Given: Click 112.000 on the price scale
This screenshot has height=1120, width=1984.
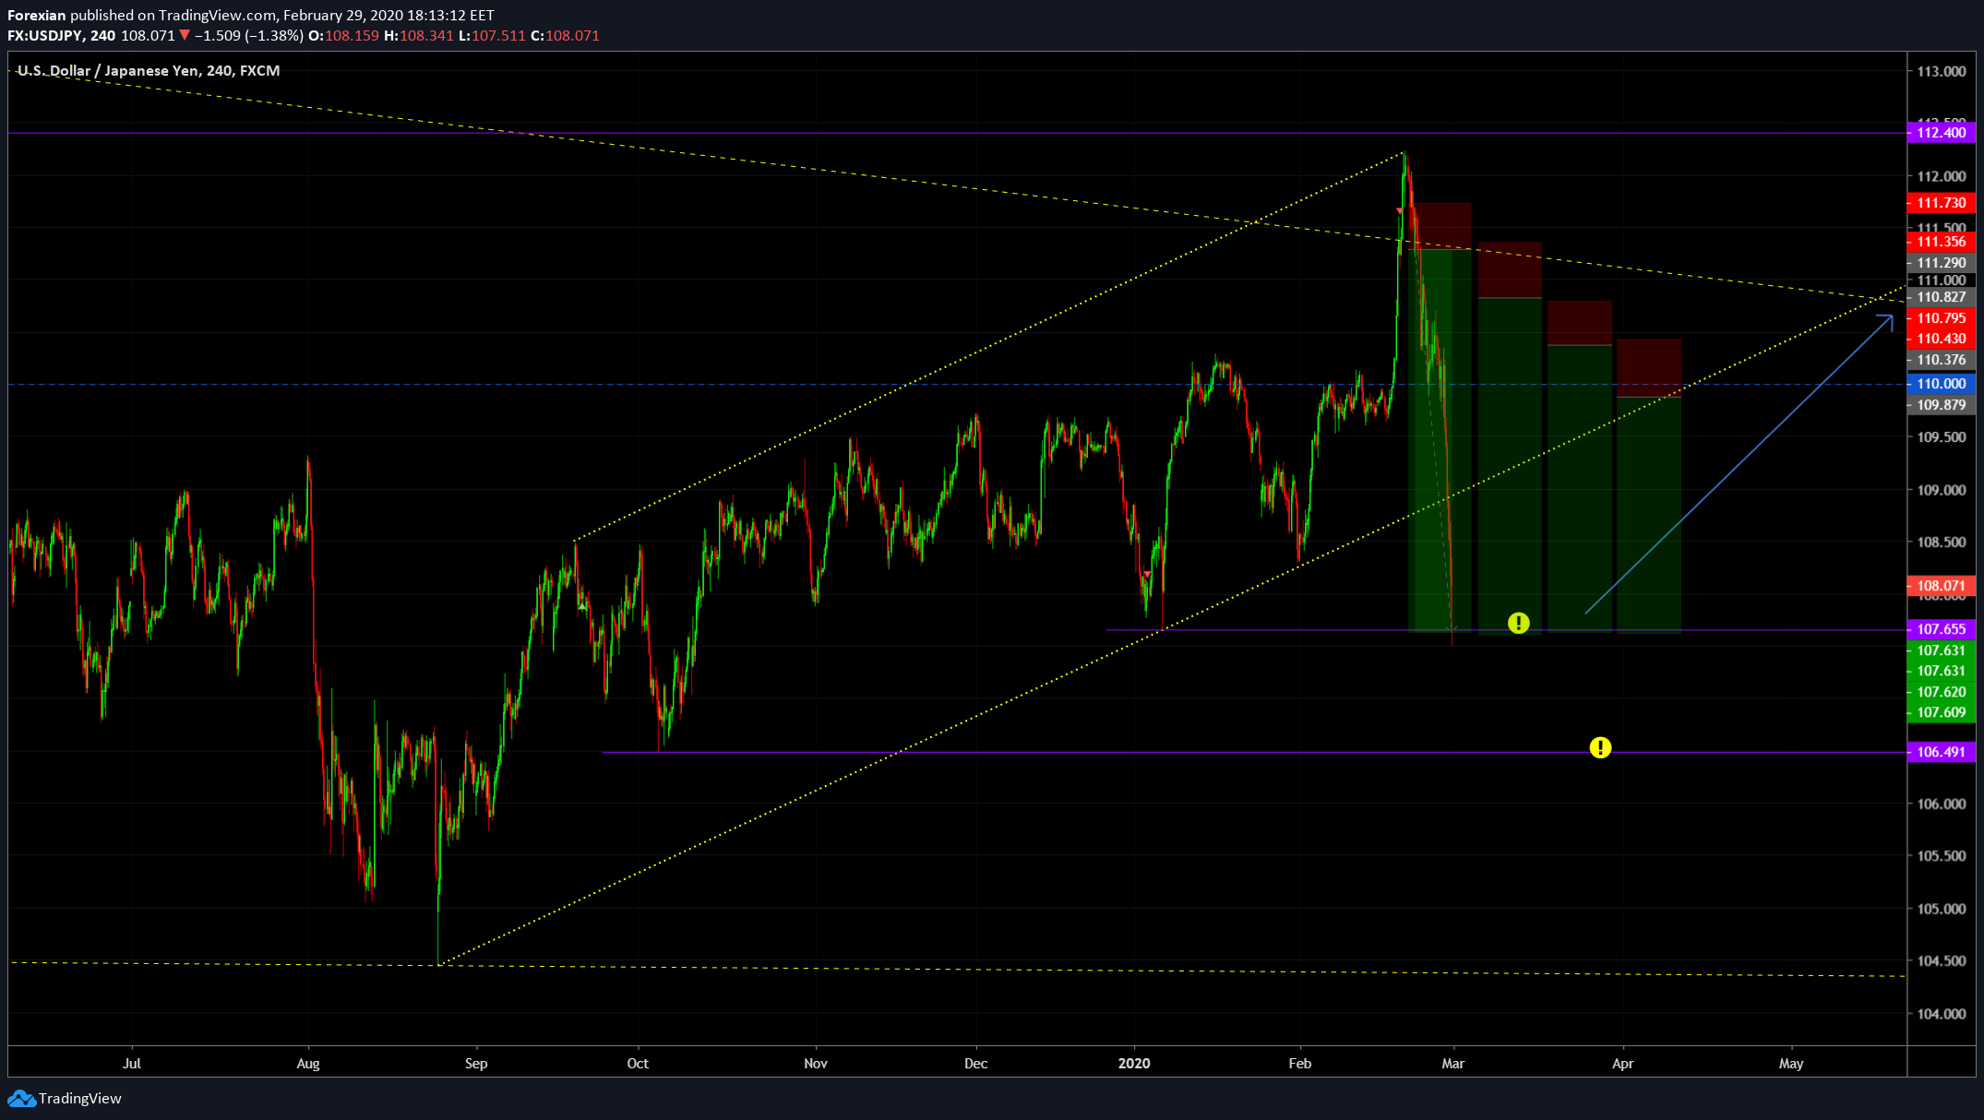Looking at the screenshot, I should click(1942, 176).
